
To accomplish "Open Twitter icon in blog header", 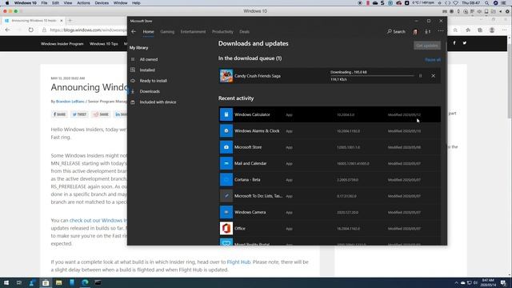I will point(464,42).
